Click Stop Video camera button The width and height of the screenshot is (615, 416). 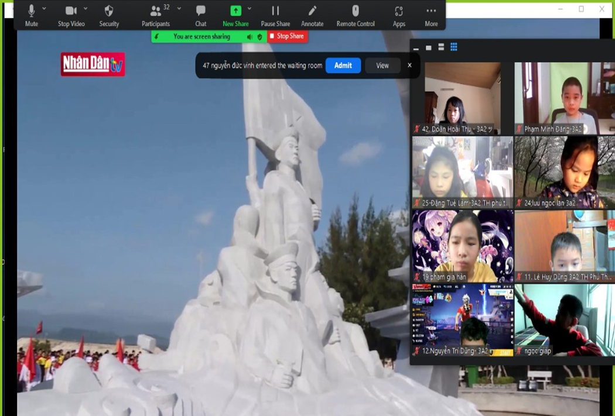[x=71, y=15]
